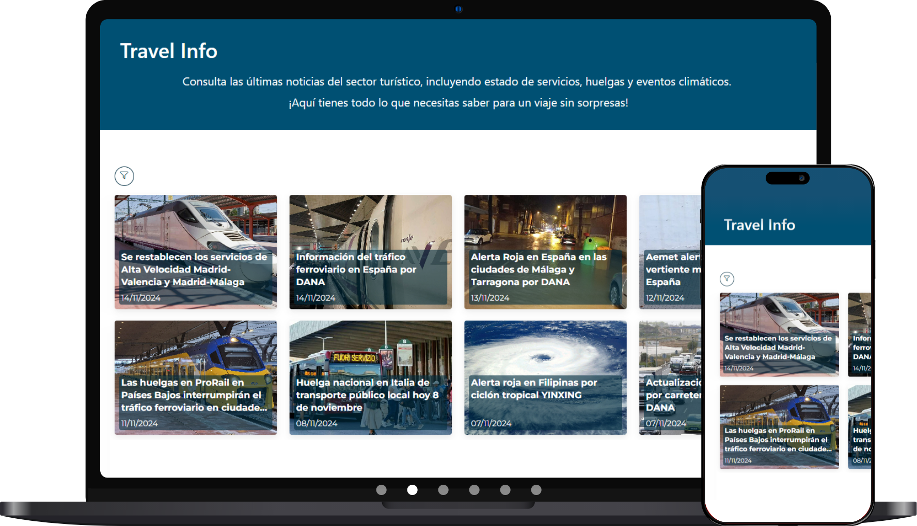Open Alerta Roja Málaga y Tarragona card
The width and height of the screenshot is (917, 526).
coord(545,252)
